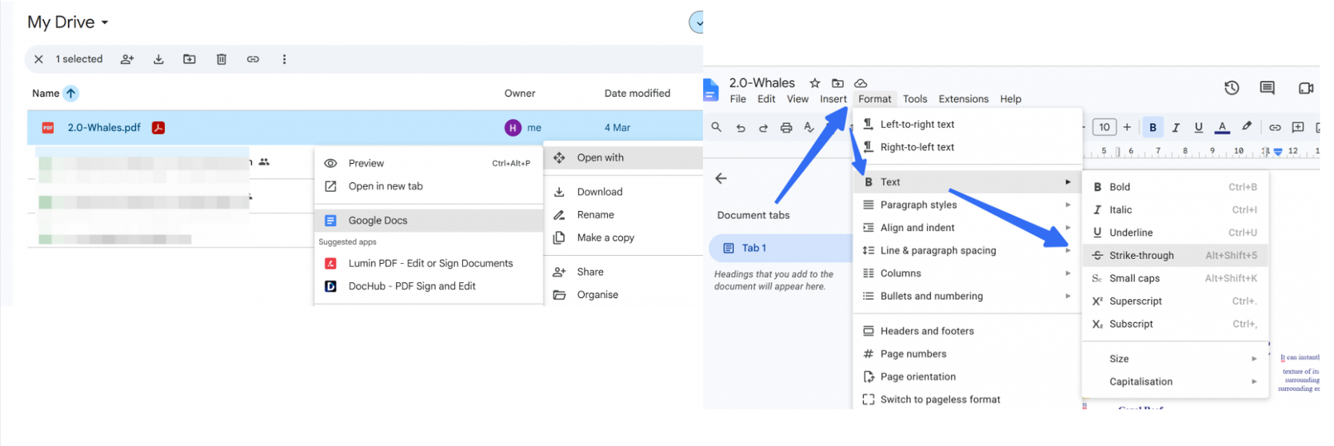The width and height of the screenshot is (1334, 446).
Task: Click the add comment icon in Docs toolbar
Action: (x=1297, y=127)
